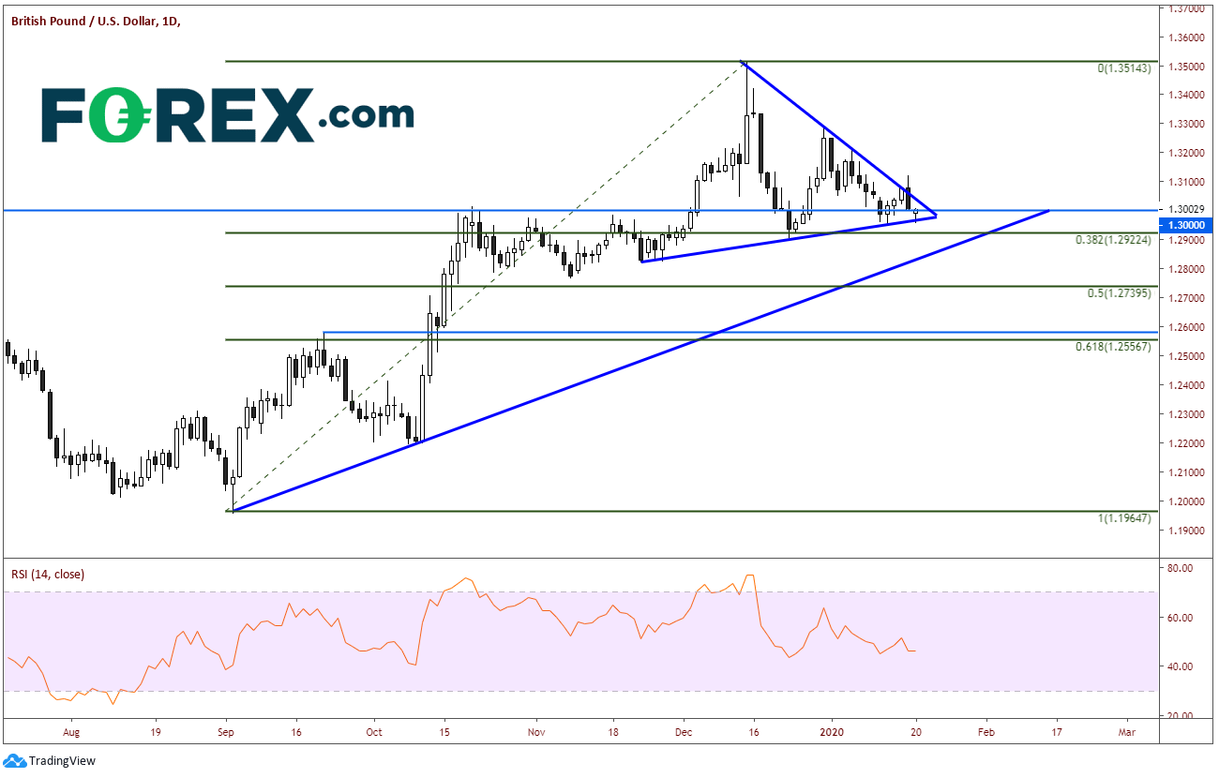Click the 0(1.35143) Fibonacci level label
The height and width of the screenshot is (778, 1219).
tap(1125, 68)
